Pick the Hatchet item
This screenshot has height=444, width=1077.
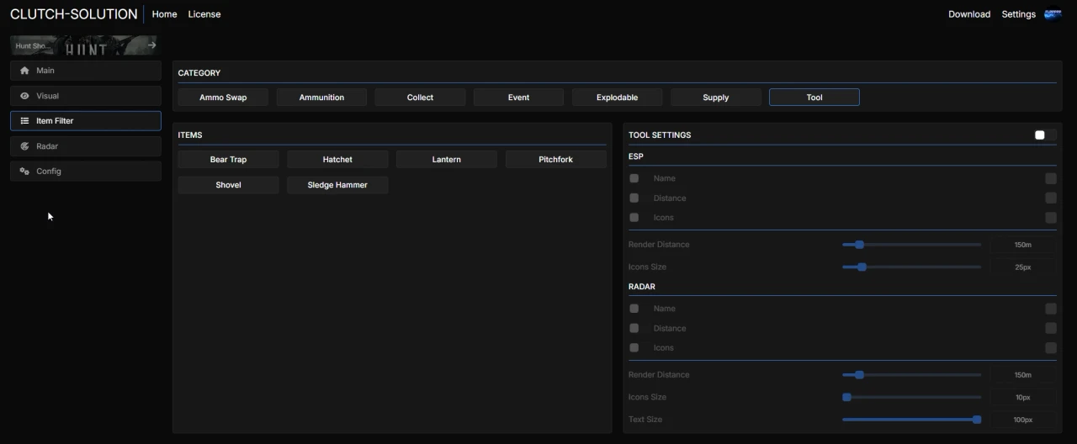[337, 160]
